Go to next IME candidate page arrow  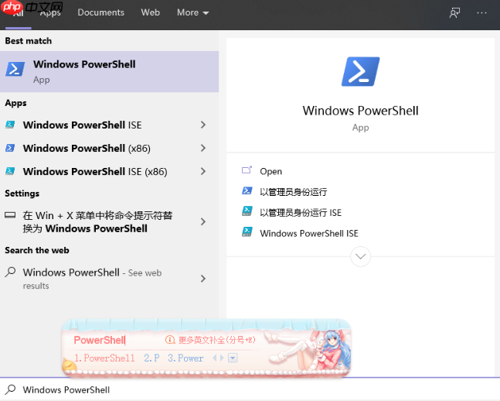[x=222, y=358]
